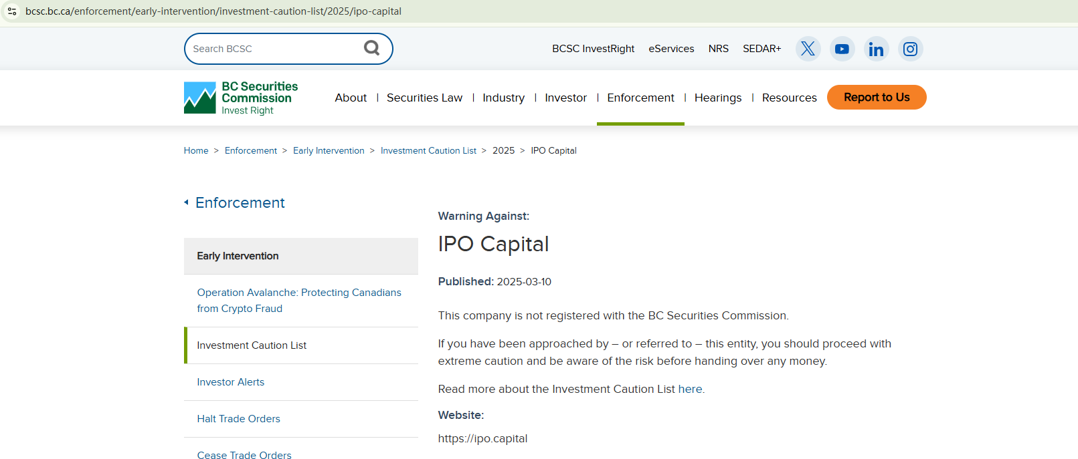Click the back arrow beside Enforcement heading
The width and height of the screenshot is (1078, 459).
[x=186, y=202]
